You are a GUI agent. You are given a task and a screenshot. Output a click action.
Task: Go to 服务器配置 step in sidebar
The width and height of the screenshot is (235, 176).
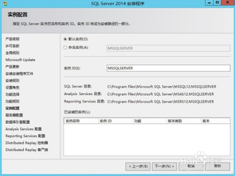(x=14, y=115)
